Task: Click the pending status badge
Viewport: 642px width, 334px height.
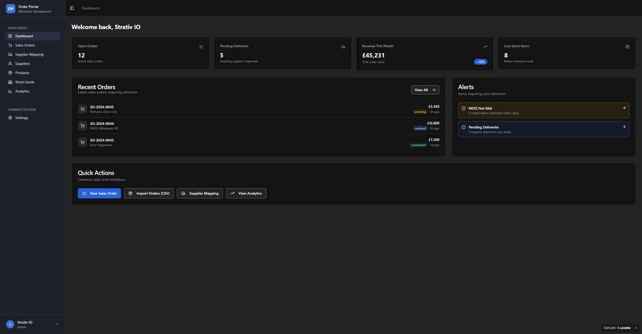Action: click(420, 112)
